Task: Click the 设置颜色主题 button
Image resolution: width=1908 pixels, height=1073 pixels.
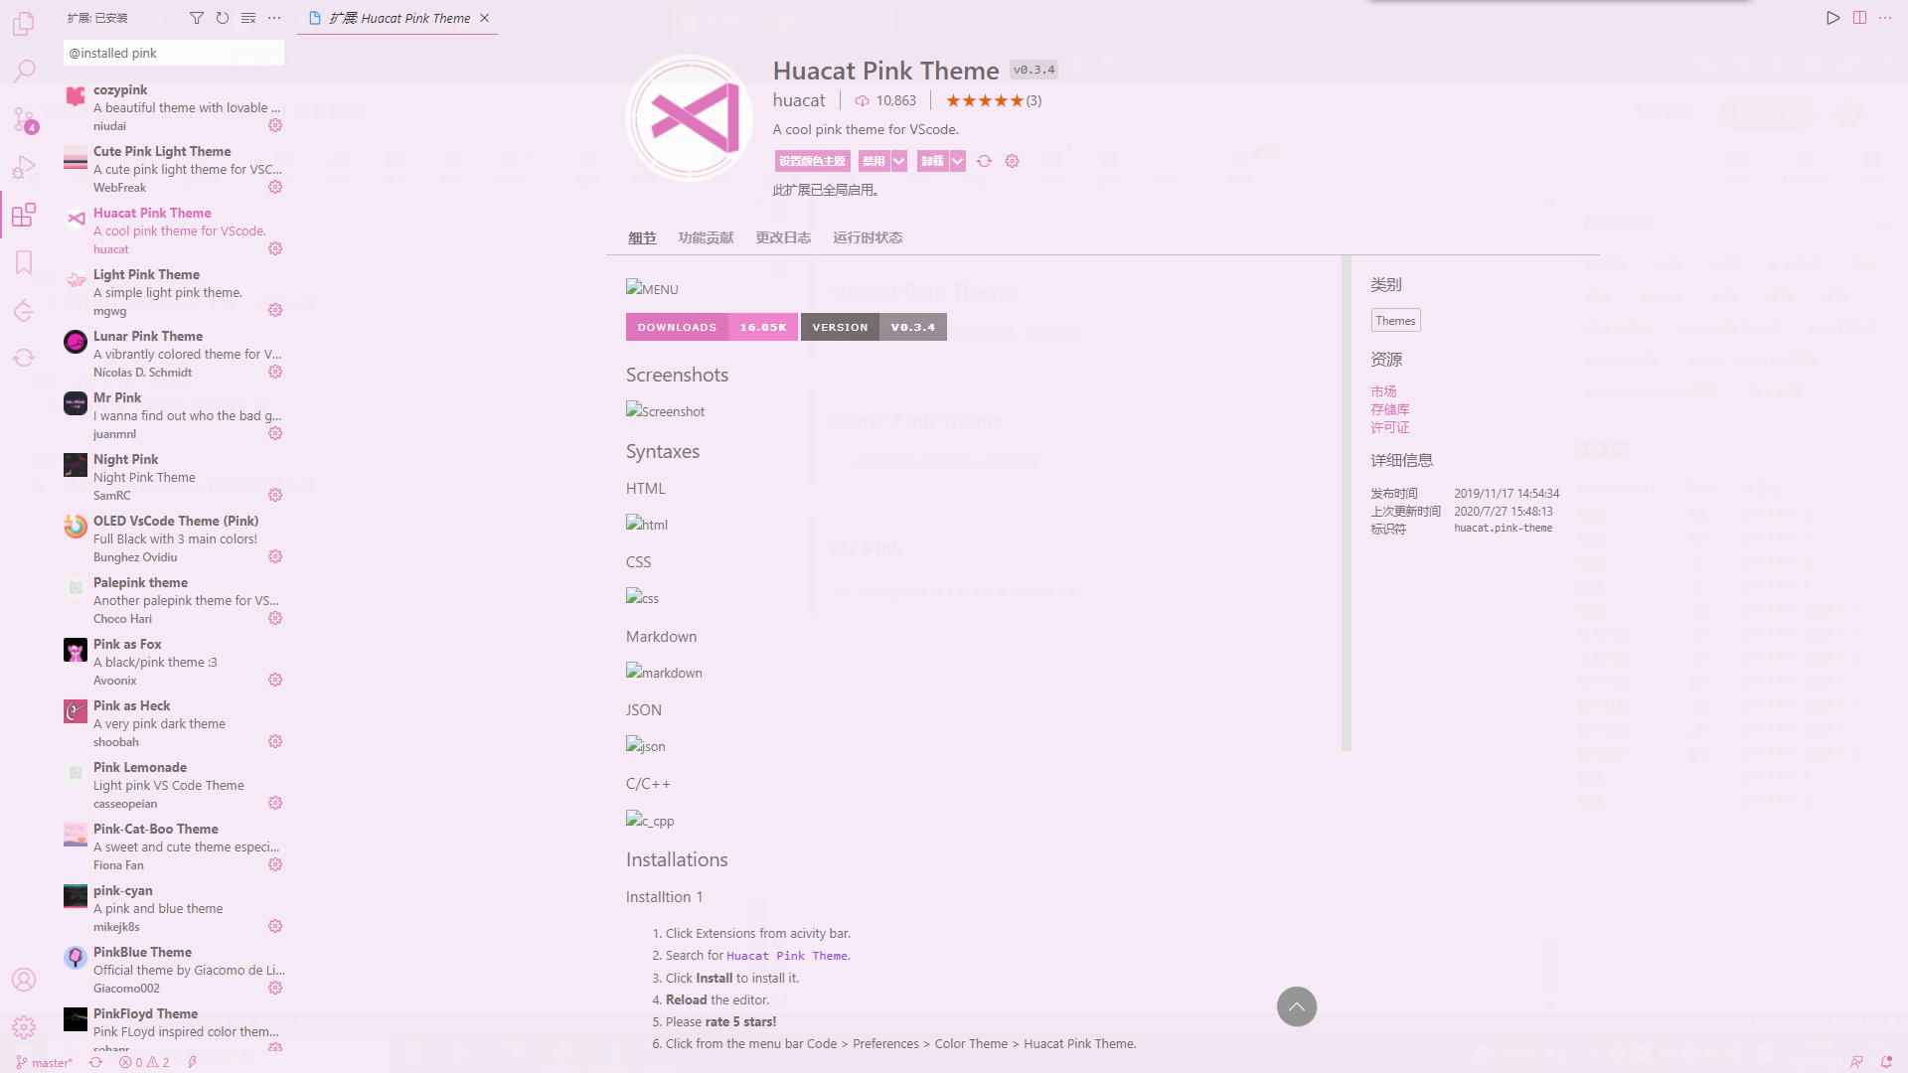Action: [x=812, y=161]
